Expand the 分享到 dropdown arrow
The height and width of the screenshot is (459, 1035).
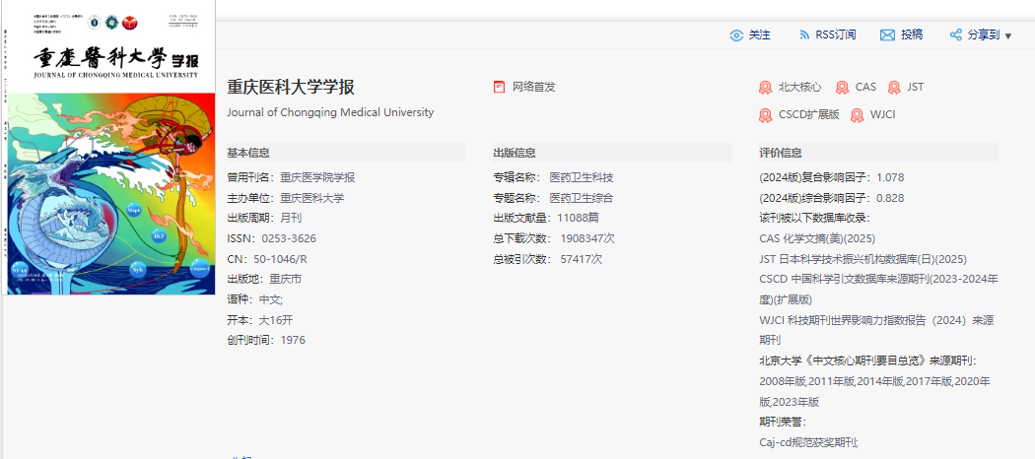(1008, 36)
